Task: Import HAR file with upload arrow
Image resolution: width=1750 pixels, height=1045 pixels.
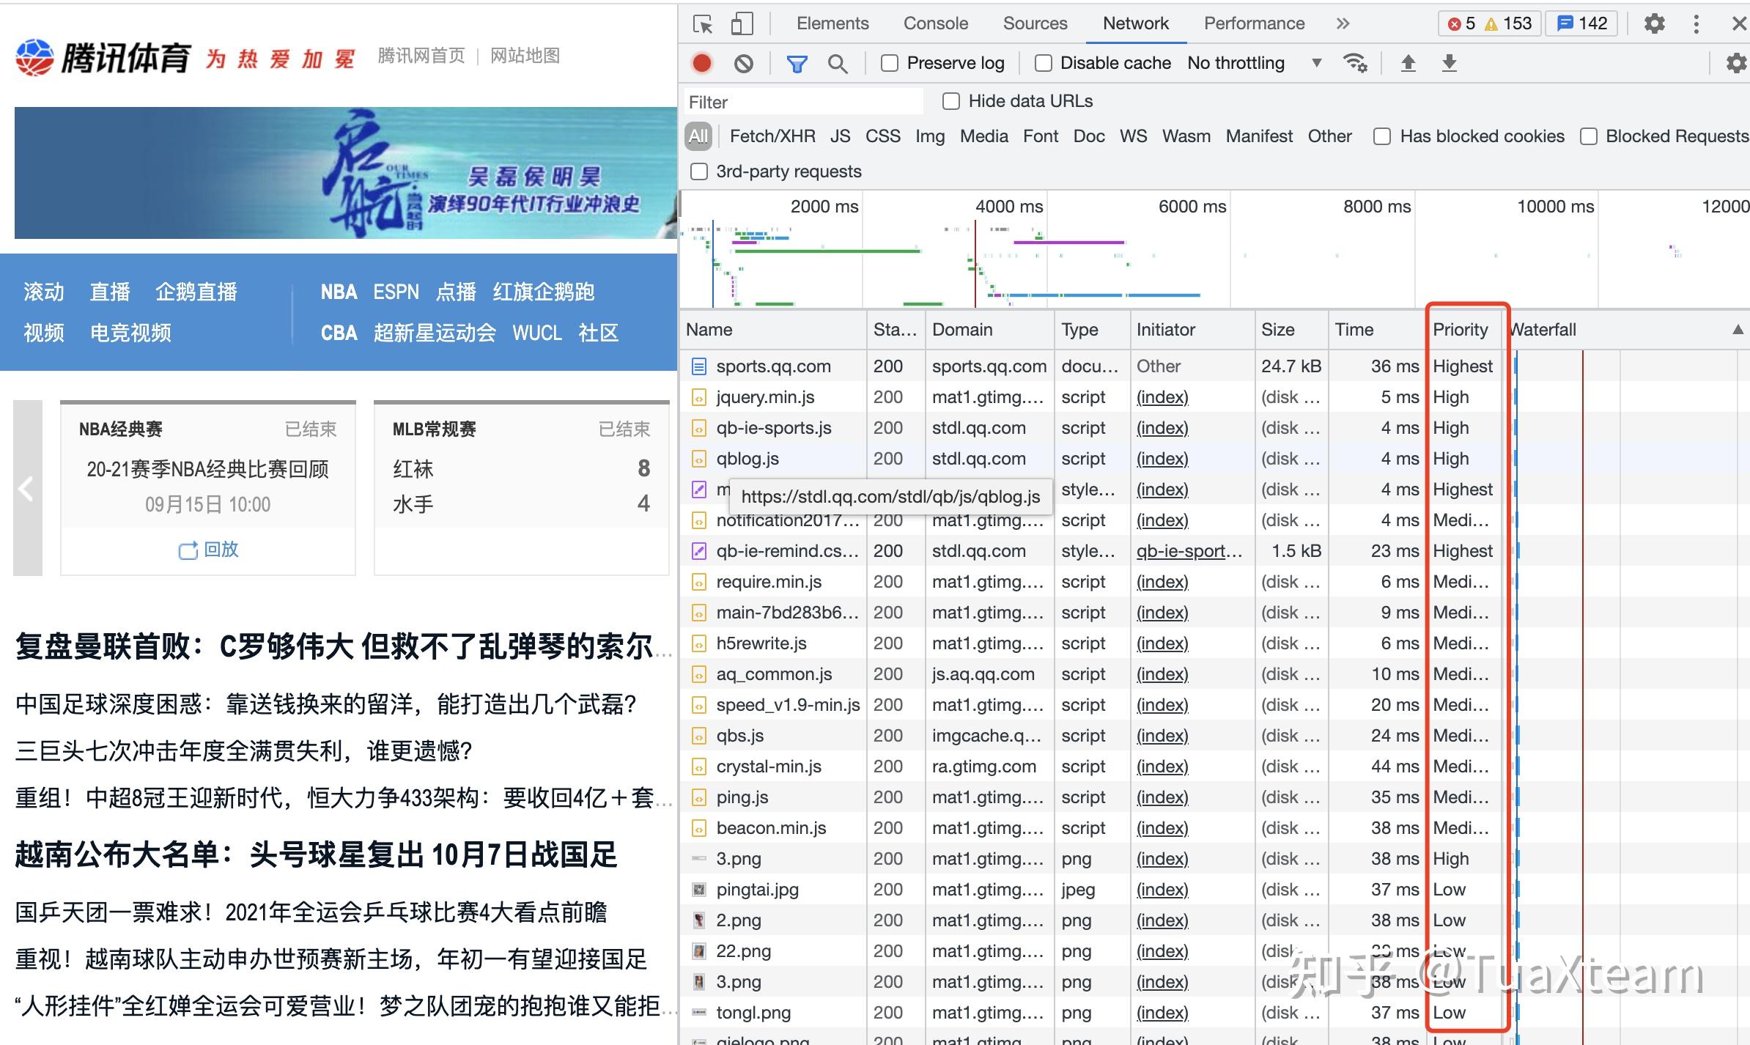Action: click(x=1408, y=63)
